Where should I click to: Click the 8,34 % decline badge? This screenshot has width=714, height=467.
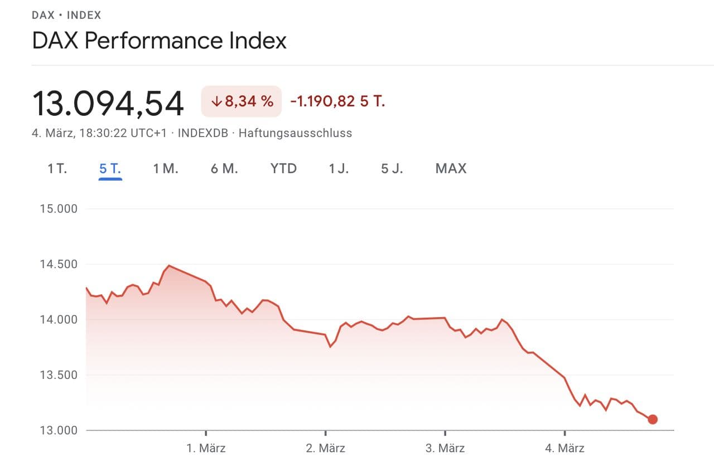pyautogui.click(x=242, y=101)
